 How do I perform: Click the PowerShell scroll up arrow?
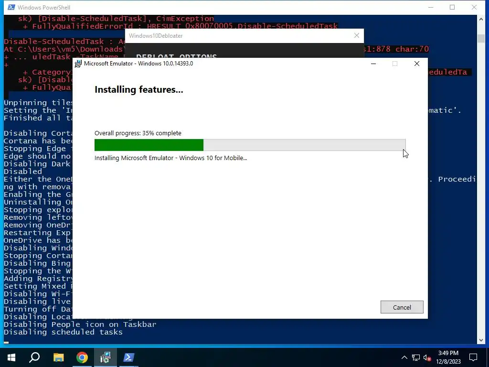tap(481, 19)
